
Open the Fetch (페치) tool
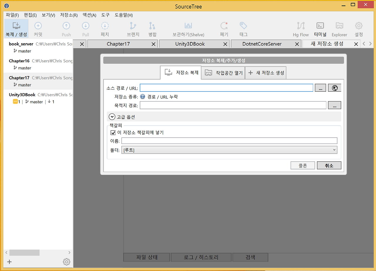click(x=105, y=29)
